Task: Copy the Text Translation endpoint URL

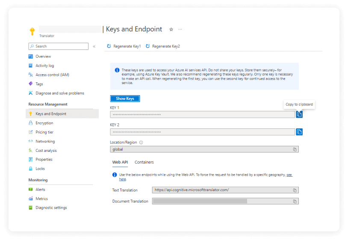Action: click(x=295, y=190)
